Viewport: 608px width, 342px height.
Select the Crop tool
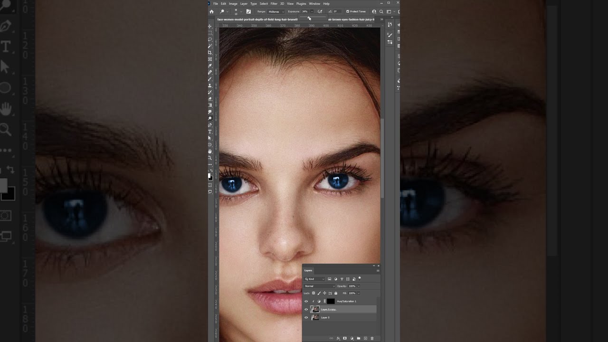click(210, 53)
